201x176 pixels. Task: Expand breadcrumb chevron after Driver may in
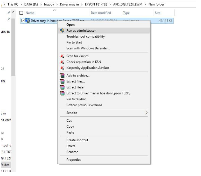(82, 5)
